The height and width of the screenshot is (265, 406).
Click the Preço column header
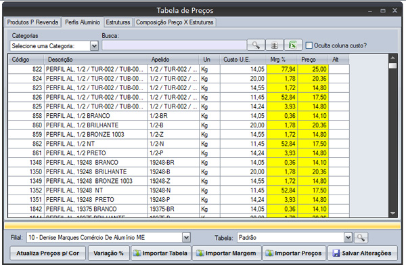(x=313, y=60)
